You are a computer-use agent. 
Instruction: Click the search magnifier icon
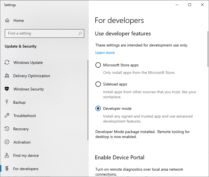tap(80, 33)
